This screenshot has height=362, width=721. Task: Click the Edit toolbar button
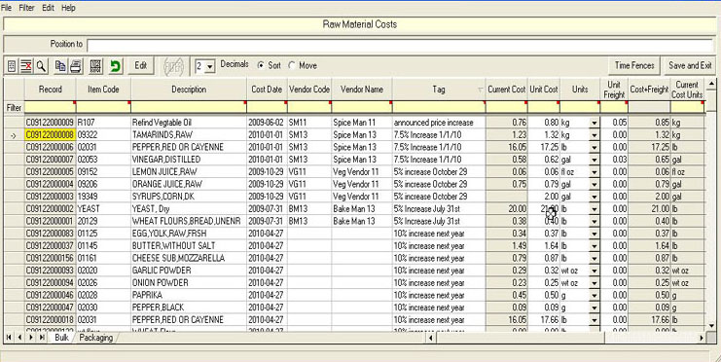(x=141, y=66)
